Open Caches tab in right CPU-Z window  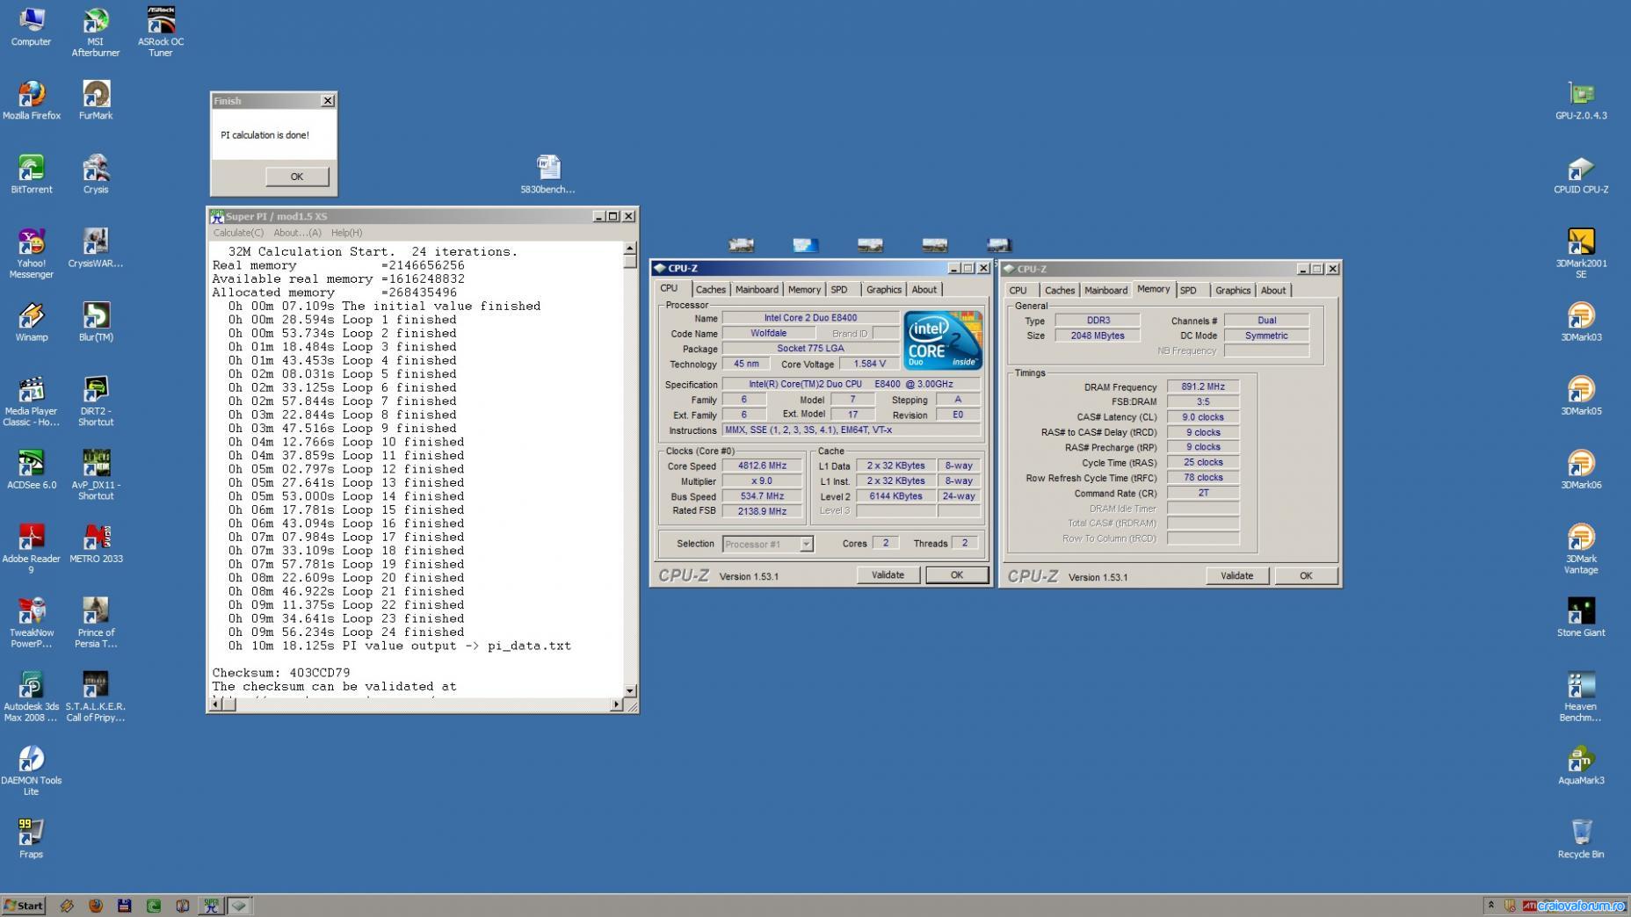pos(1059,291)
